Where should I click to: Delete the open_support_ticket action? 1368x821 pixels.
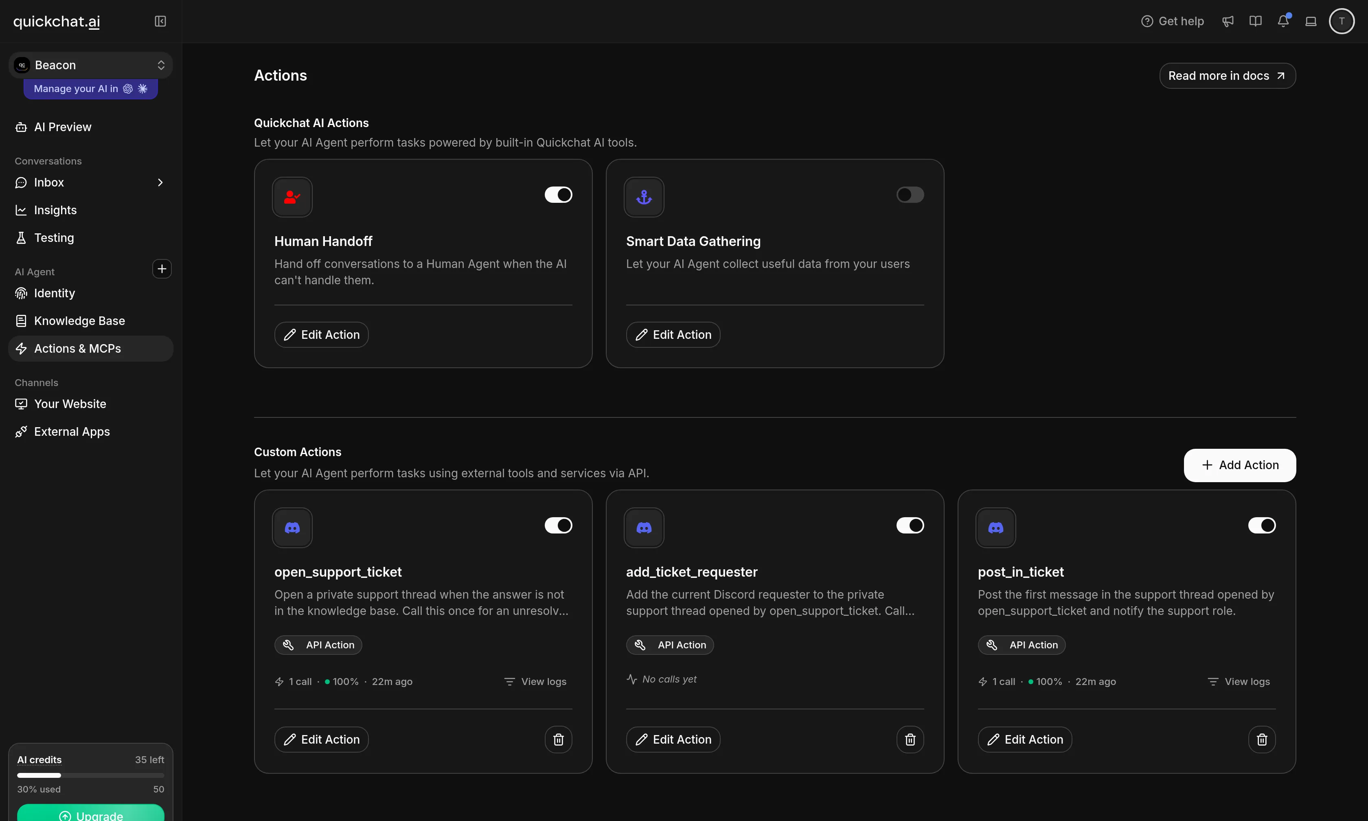pos(559,739)
